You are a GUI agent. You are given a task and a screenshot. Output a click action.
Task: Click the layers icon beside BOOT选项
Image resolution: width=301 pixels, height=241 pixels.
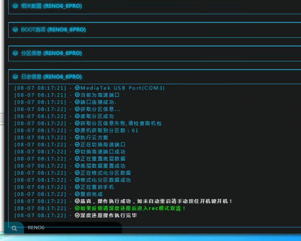coord(15,29)
